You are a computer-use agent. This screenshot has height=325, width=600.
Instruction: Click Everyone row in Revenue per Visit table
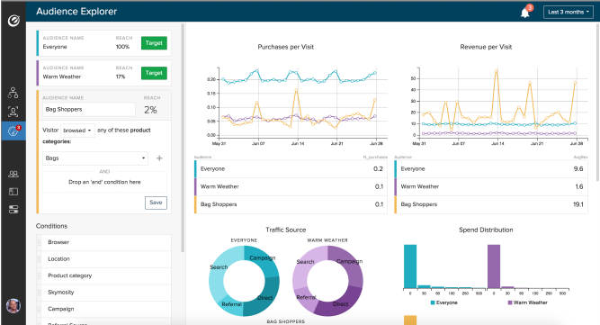491,169
